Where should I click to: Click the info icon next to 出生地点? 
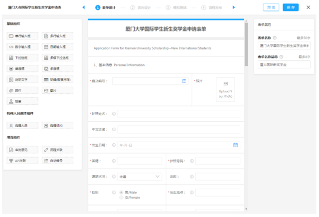point(191,193)
